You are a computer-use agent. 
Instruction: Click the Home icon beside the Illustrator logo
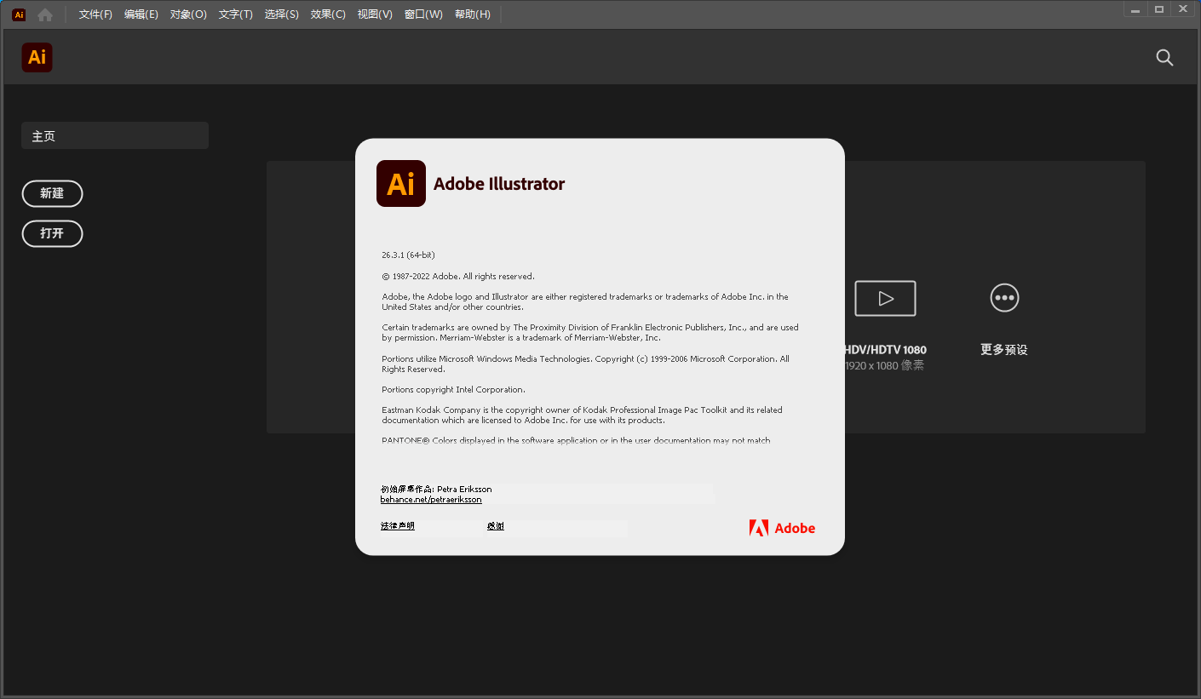[44, 14]
